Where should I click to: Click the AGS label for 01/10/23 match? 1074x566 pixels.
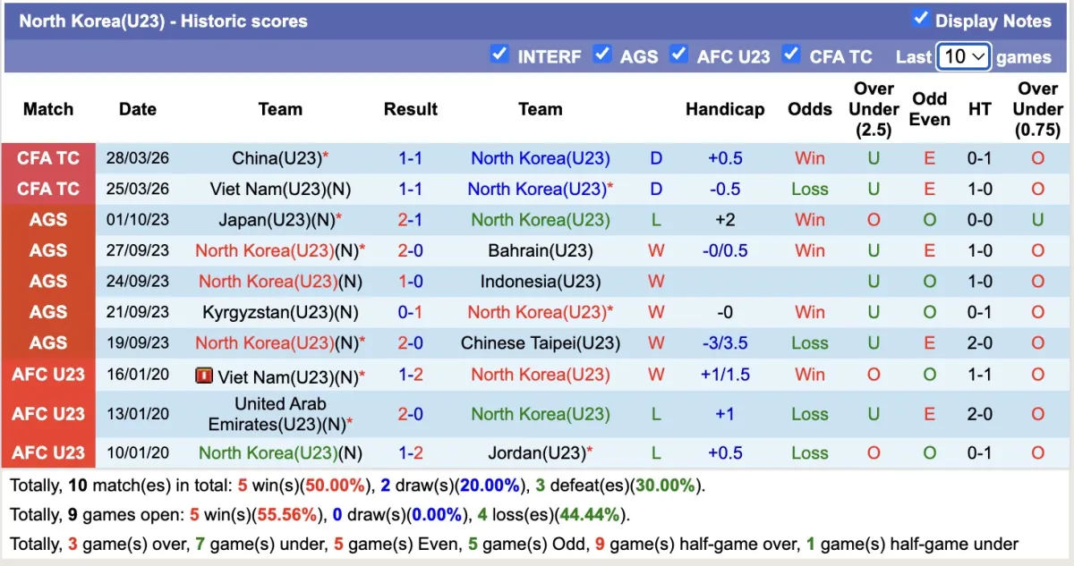click(x=48, y=220)
